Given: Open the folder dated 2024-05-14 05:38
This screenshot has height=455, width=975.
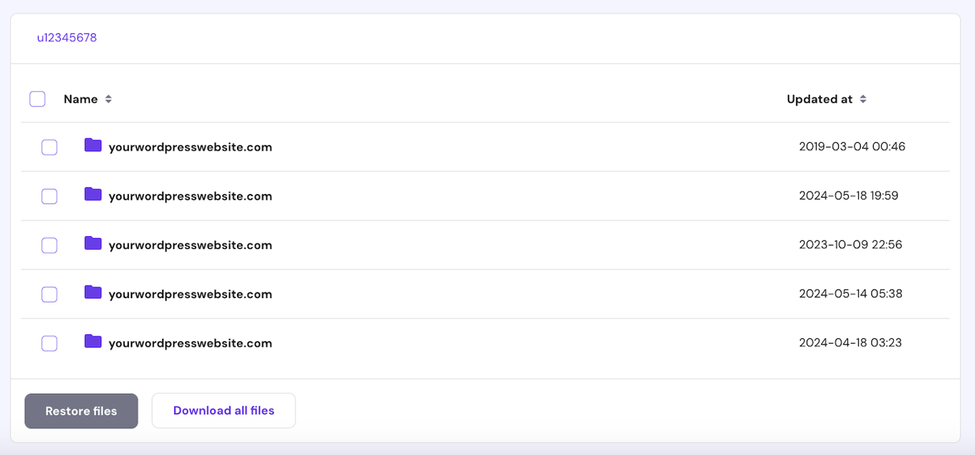Looking at the screenshot, I should tap(190, 294).
